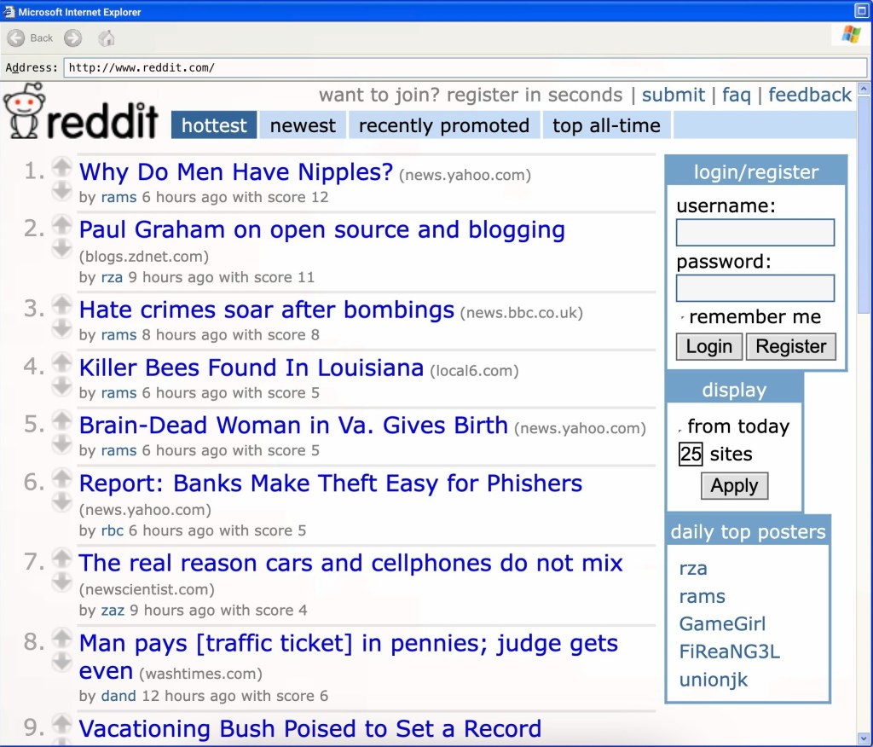Click the Login button
This screenshot has height=747, width=873.
coord(708,346)
